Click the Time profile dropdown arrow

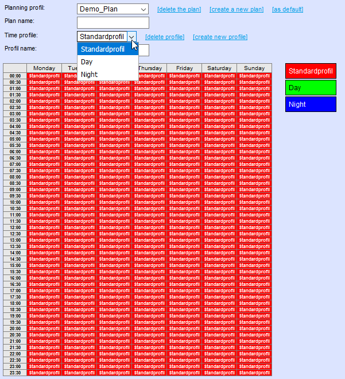(131, 37)
